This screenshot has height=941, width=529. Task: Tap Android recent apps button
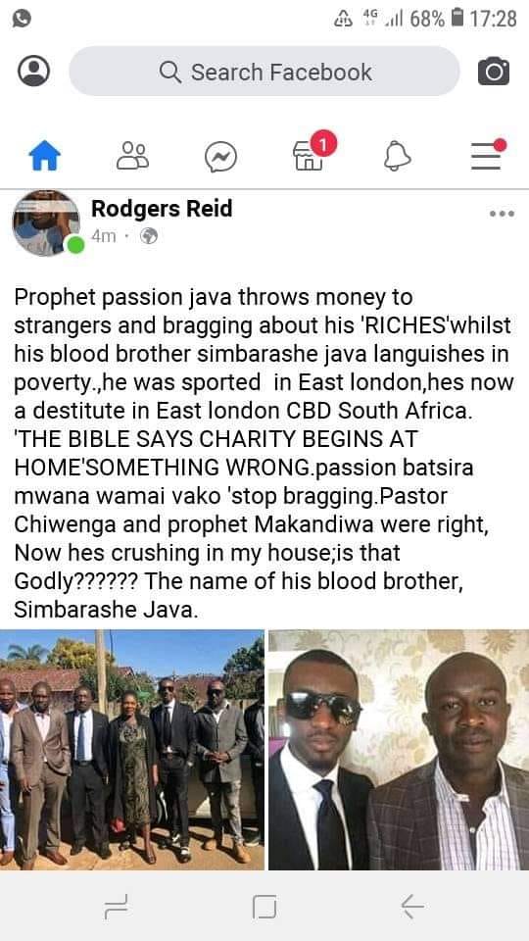tap(116, 906)
